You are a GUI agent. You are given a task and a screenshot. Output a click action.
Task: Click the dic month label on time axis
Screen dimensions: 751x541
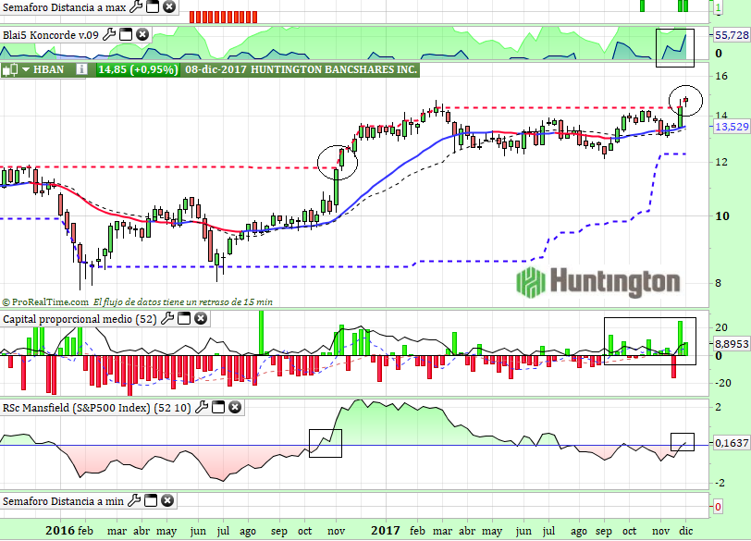(686, 531)
